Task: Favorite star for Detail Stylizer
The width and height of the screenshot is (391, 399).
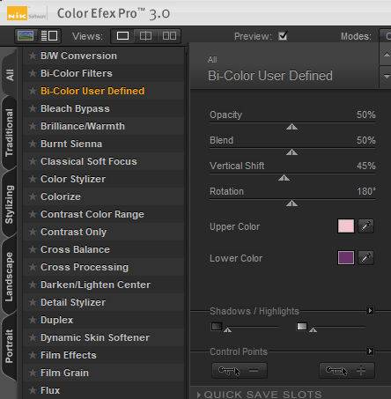Action: coord(33,302)
